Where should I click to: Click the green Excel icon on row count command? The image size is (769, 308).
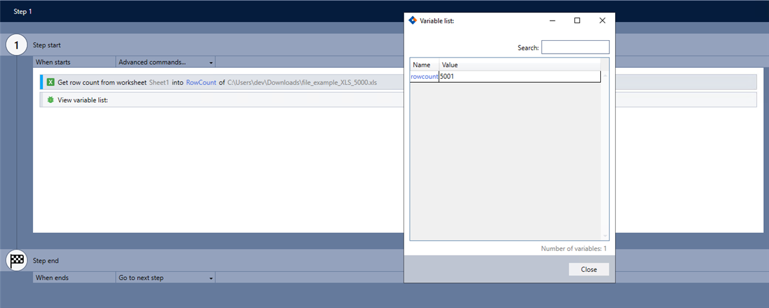pyautogui.click(x=50, y=82)
